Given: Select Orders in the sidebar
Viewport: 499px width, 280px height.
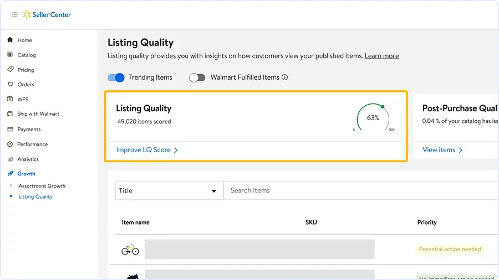Looking at the screenshot, I should pos(26,85).
